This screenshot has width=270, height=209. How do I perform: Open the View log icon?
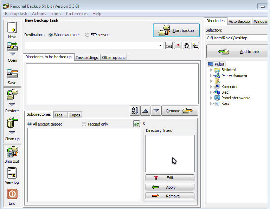(x=12, y=173)
